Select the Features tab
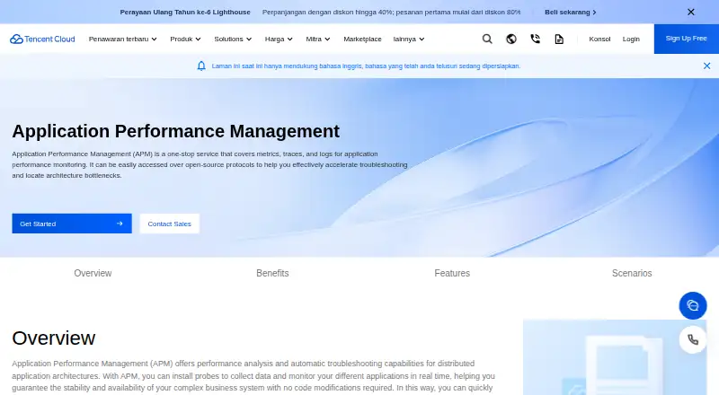The image size is (719, 395). pyautogui.click(x=452, y=273)
